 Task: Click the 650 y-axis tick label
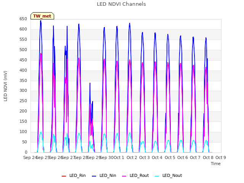coord(23,19)
